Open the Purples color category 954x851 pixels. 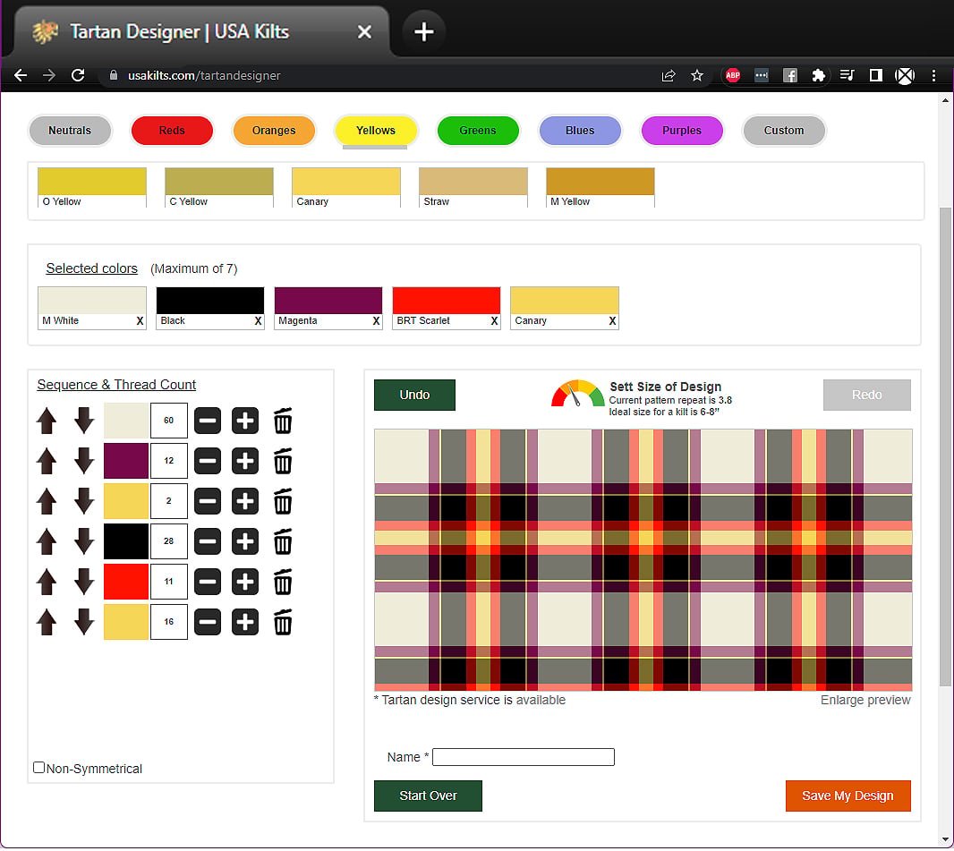point(681,130)
